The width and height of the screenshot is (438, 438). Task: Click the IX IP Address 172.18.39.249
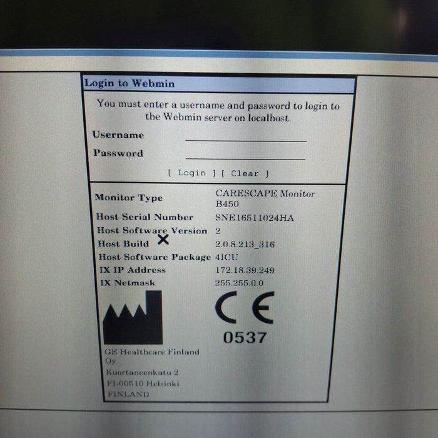pyautogui.click(x=244, y=270)
